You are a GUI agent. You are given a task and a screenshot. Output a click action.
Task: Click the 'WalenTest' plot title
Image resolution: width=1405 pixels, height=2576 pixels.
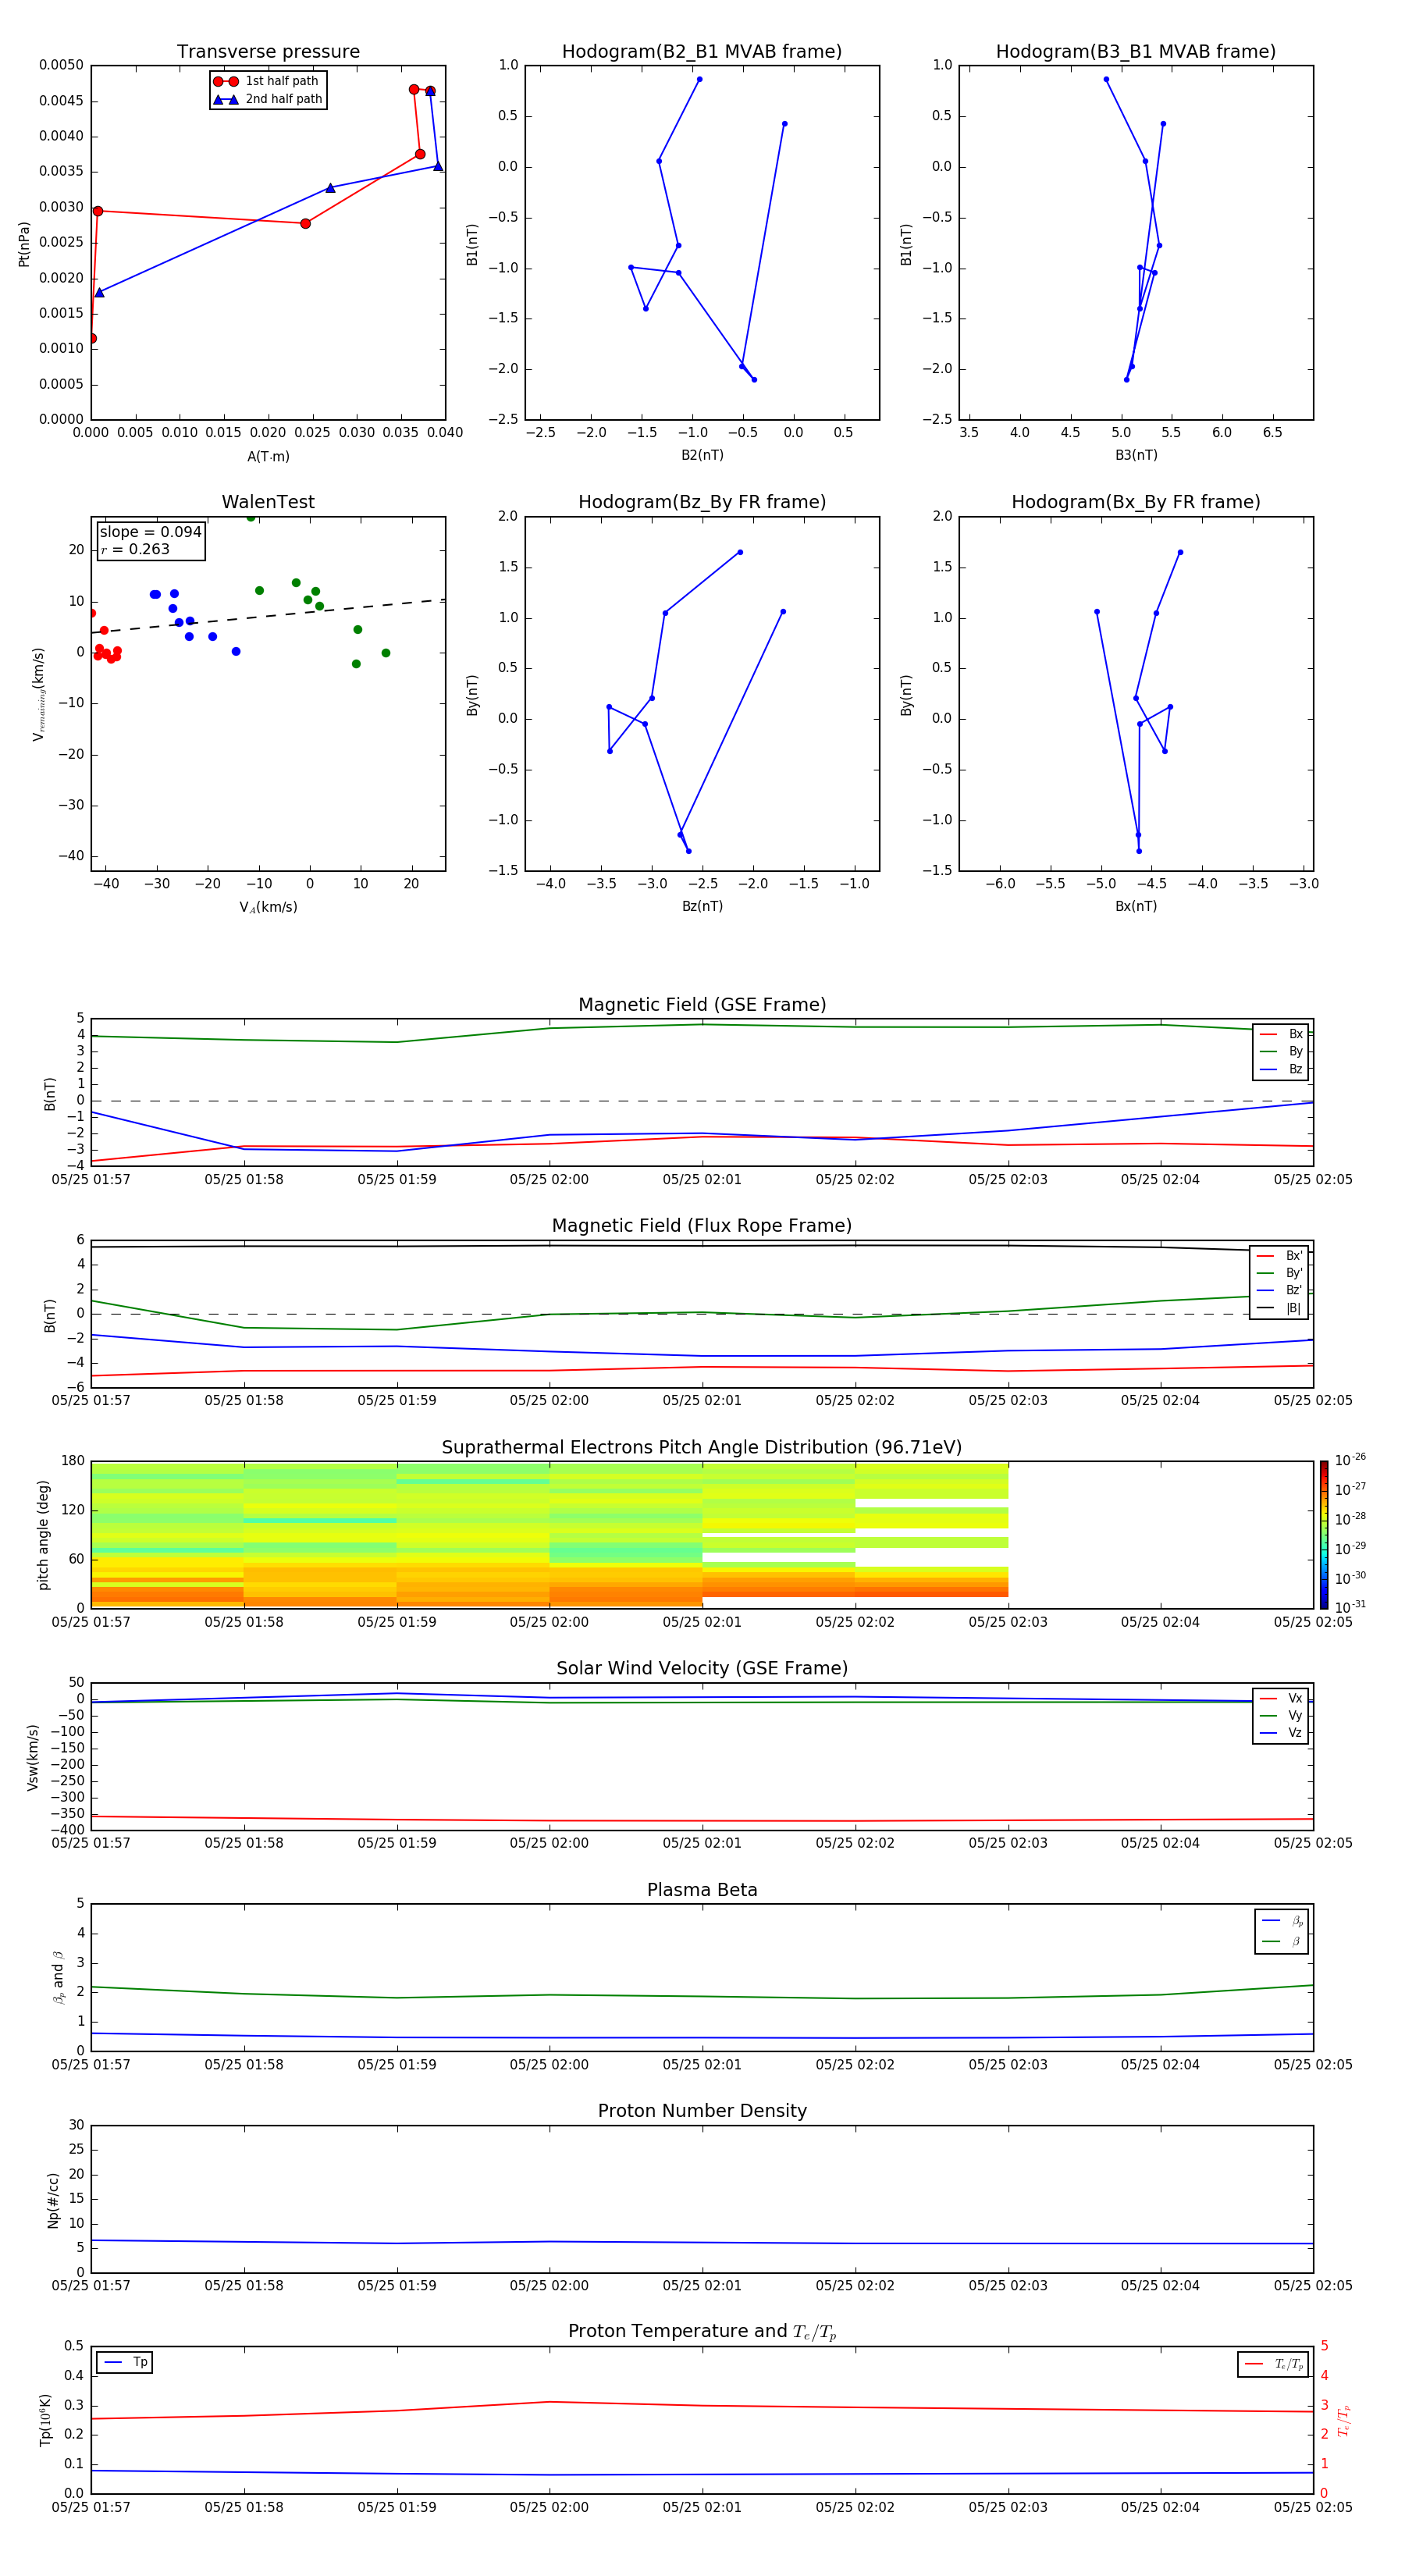point(268,502)
